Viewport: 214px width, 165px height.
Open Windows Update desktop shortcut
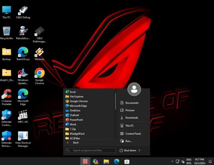click(23, 77)
